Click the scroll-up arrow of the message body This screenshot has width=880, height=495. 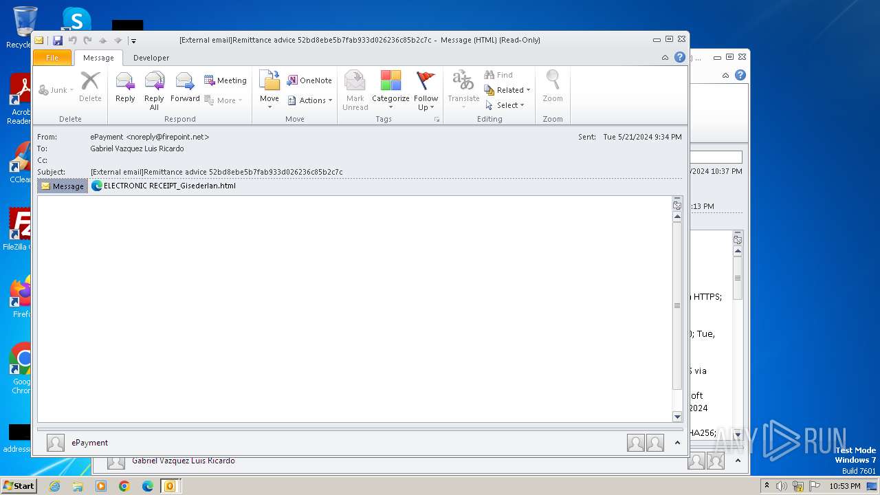coord(677,217)
